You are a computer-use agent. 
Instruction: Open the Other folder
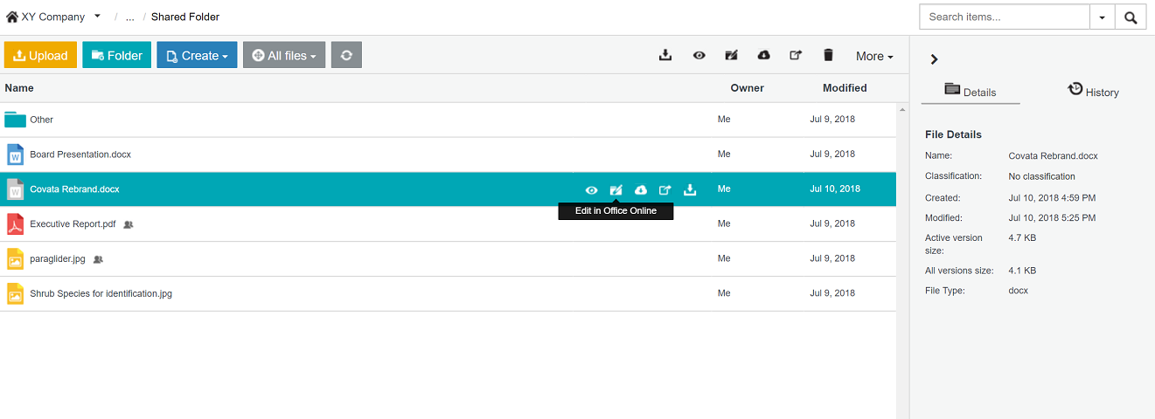click(41, 120)
